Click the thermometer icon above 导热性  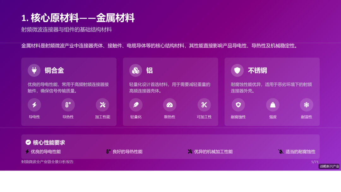68,105
